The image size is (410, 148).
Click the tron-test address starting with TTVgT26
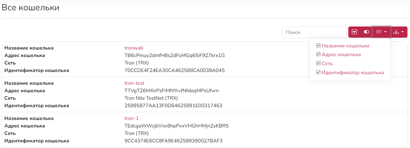coord(171,91)
